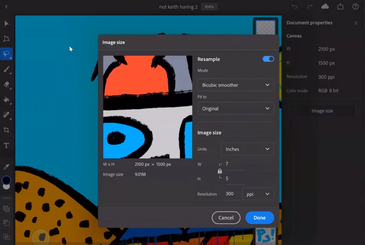Image resolution: width=365 pixels, height=245 pixels.
Task: Select the Transform tool
Action: pyautogui.click(x=7, y=38)
